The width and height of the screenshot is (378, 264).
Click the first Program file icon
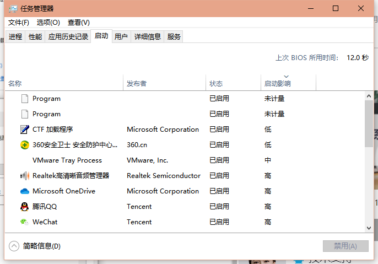coord(24,99)
